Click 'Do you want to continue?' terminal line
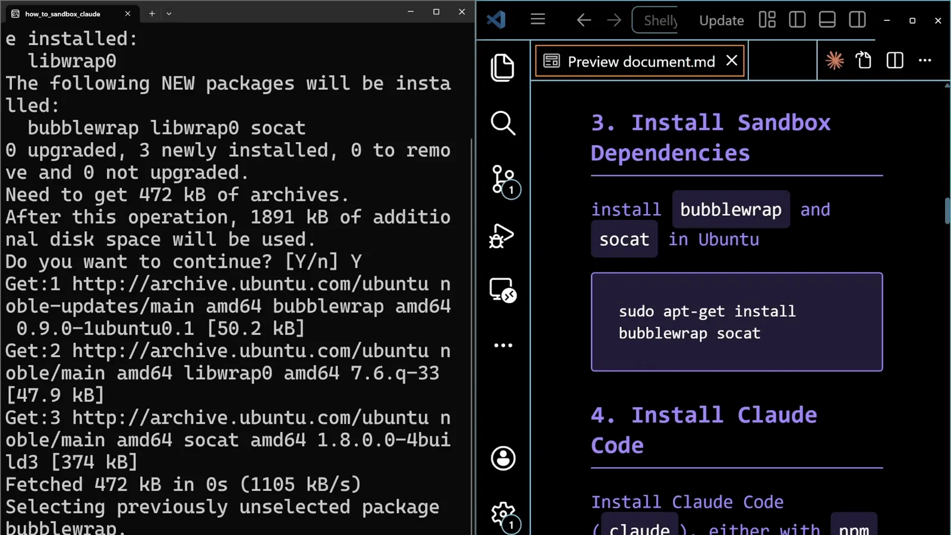This screenshot has height=535, width=951. 184,262
